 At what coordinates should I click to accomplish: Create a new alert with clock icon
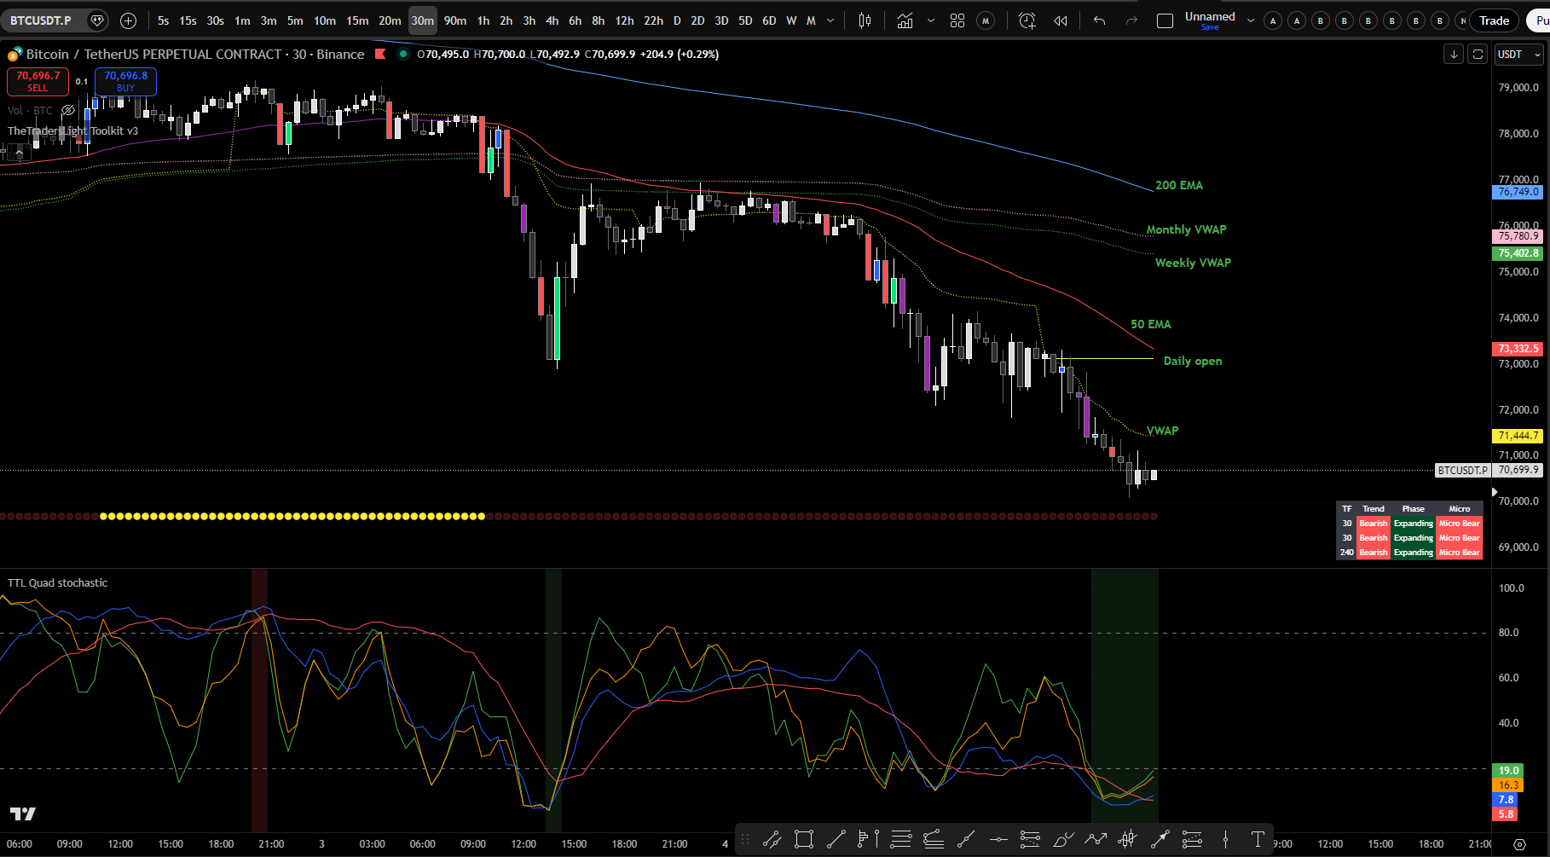(1027, 20)
